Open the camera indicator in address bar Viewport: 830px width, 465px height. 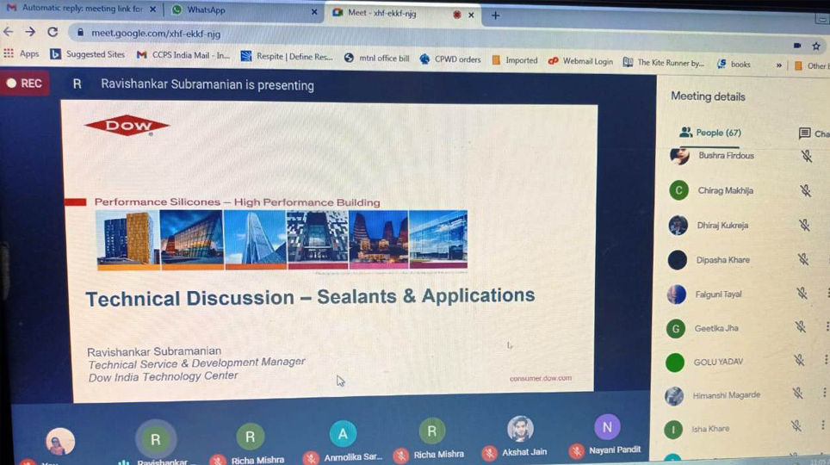coord(797,46)
